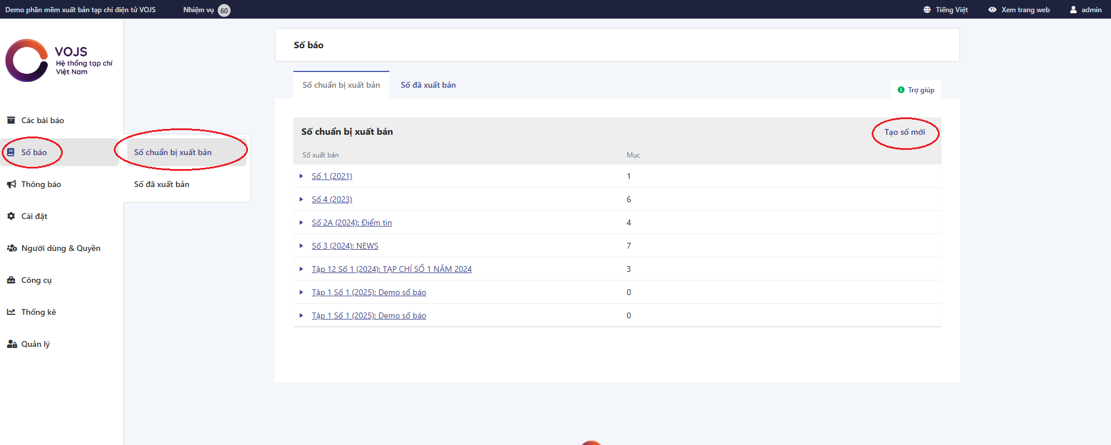Click the chart icon for Thống kê
Viewport: 1111px width, 445px height.
(x=11, y=312)
